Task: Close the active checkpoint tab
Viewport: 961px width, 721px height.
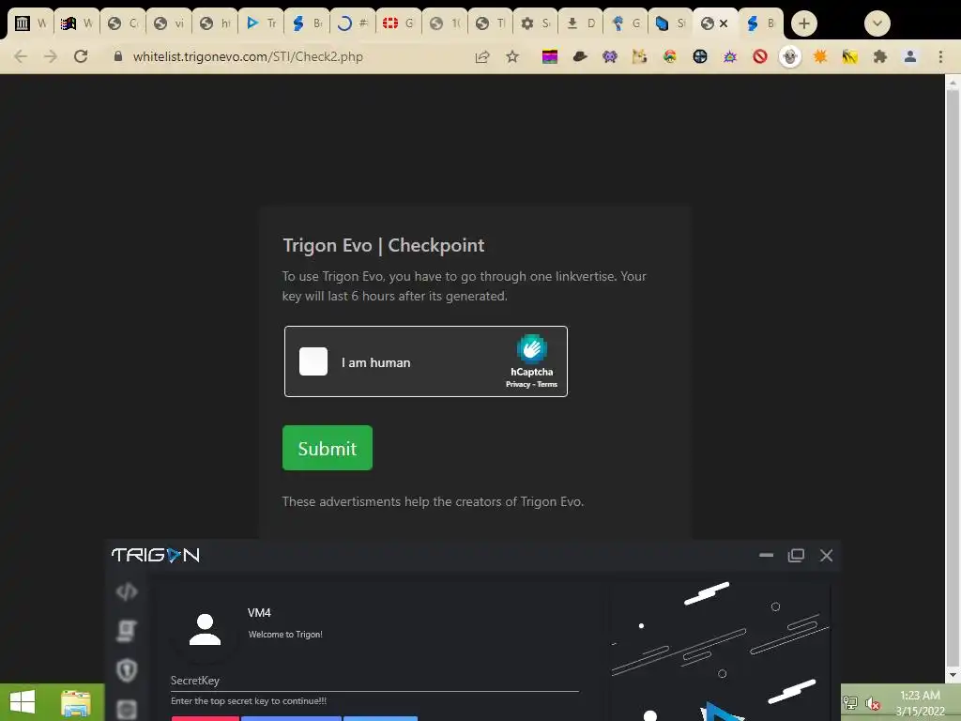Action: point(724,23)
